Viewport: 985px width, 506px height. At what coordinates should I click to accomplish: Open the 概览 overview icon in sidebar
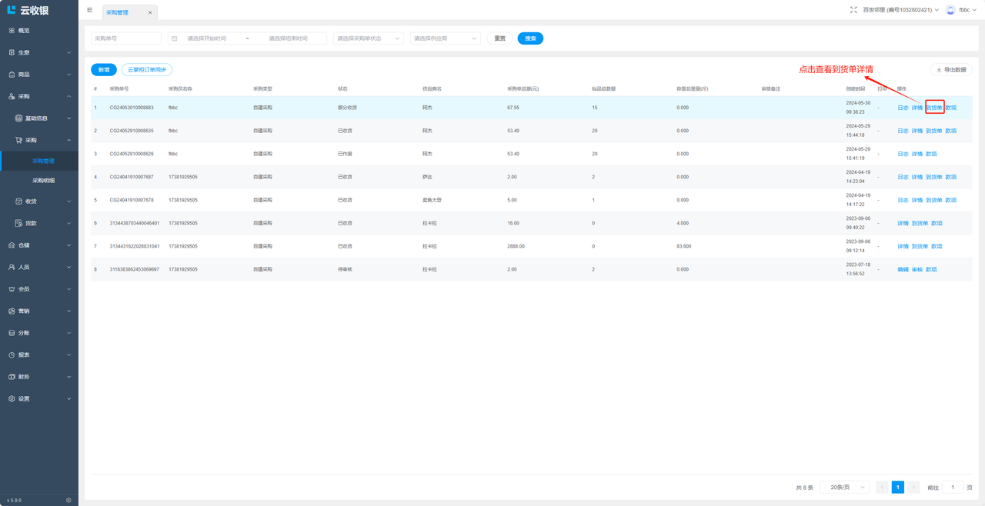click(x=12, y=31)
